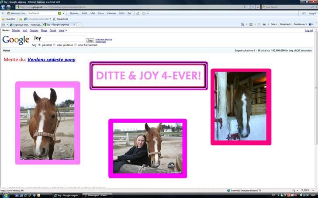The height and width of the screenshot is (198, 318).
Task: Click in the Google search box with 'Joy'
Action: pos(59,38)
